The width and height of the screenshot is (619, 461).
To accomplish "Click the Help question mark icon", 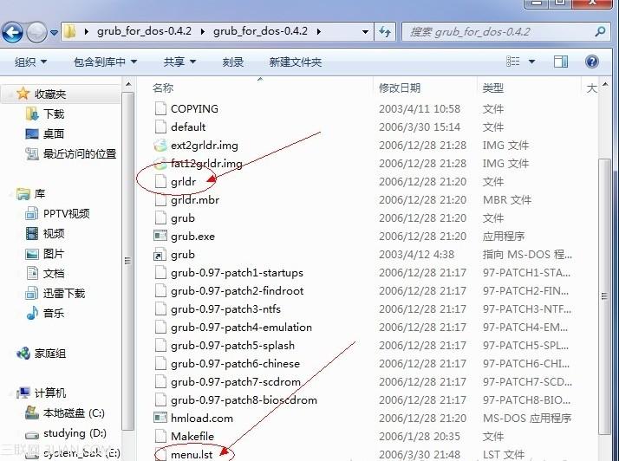I will 592,62.
